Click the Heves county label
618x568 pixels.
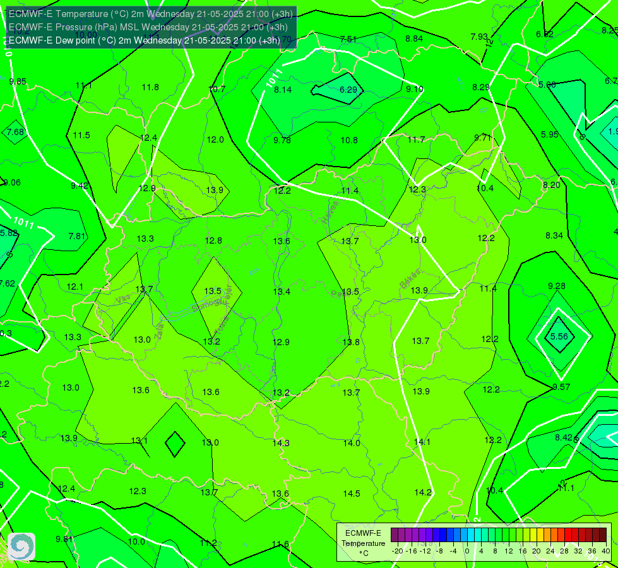[x=330, y=213]
